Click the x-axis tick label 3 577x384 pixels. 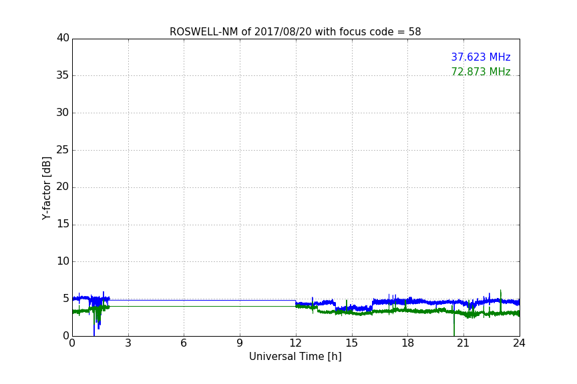128,343
